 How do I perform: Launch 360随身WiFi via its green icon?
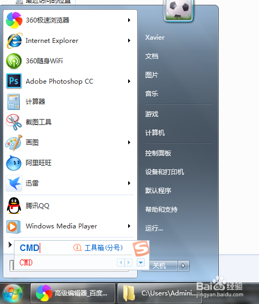14,61
